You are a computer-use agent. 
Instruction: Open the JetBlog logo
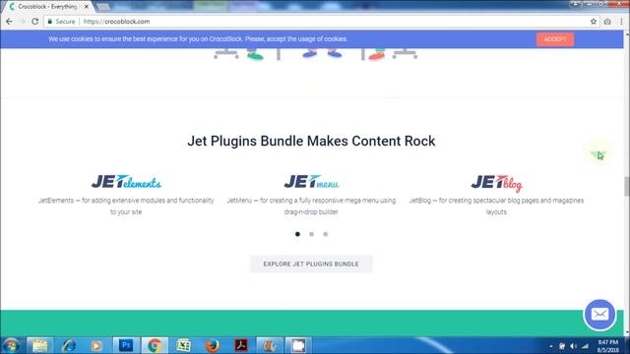point(496,183)
